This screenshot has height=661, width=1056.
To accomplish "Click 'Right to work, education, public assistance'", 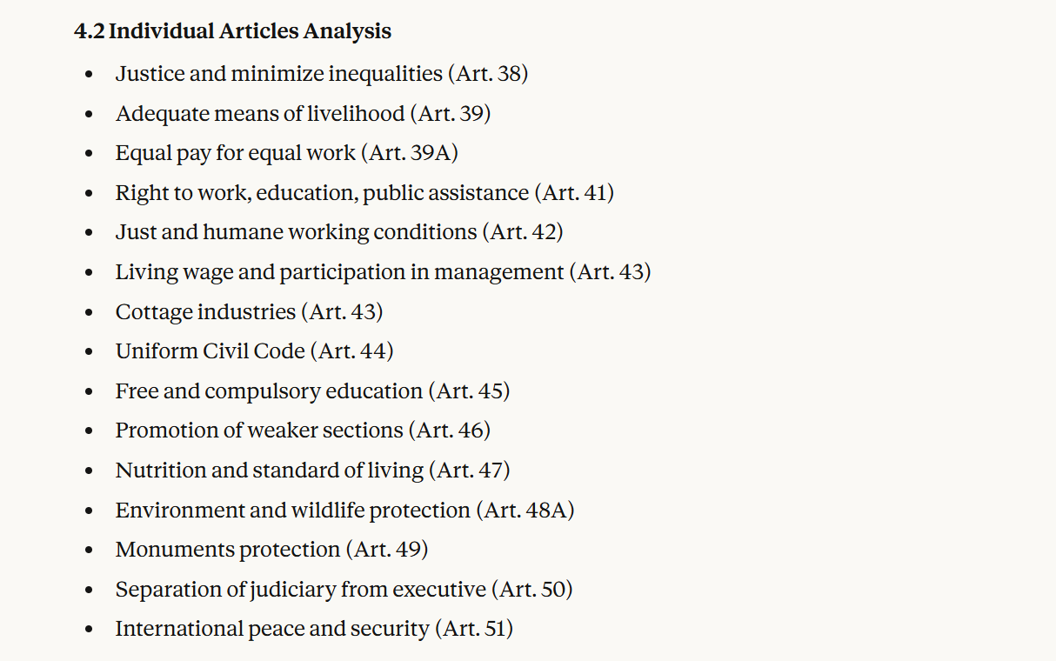I will click(322, 193).
